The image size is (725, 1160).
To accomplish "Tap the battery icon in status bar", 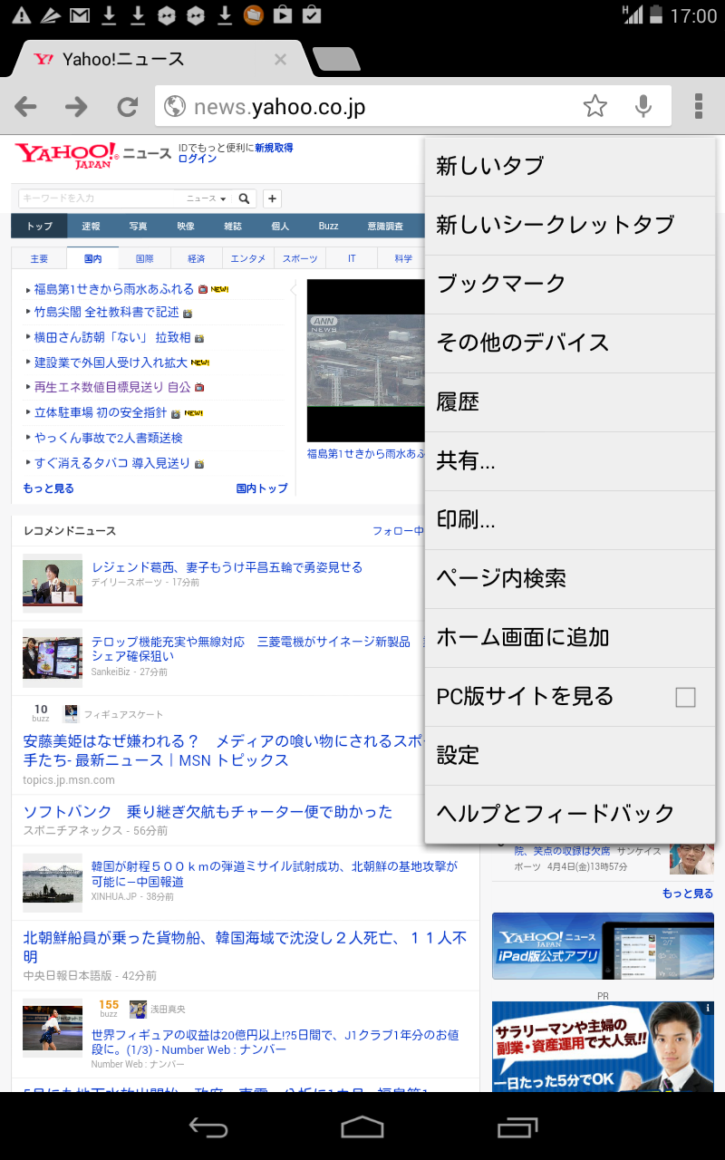I will (x=655, y=15).
